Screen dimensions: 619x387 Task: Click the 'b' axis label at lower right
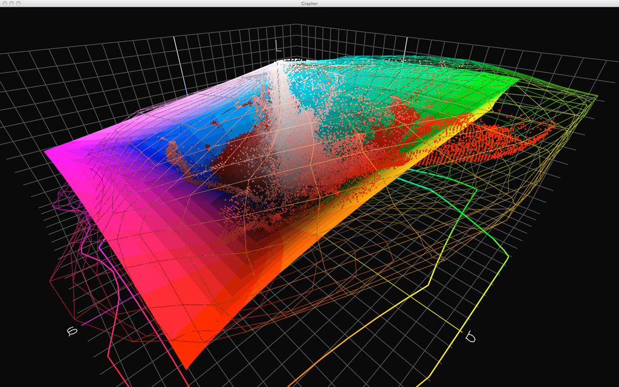coord(470,336)
